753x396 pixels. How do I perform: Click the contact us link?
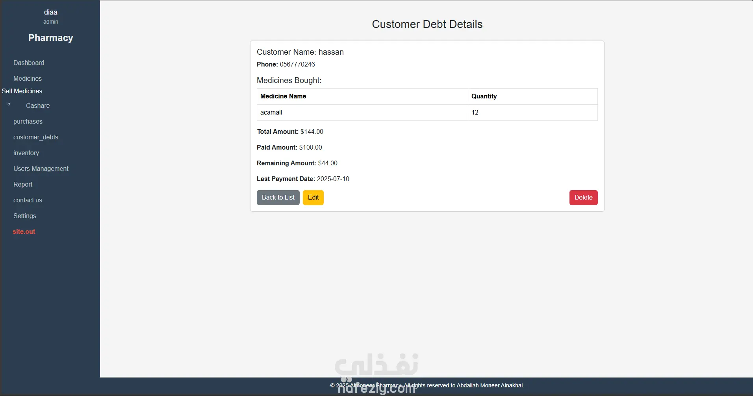[x=28, y=200]
